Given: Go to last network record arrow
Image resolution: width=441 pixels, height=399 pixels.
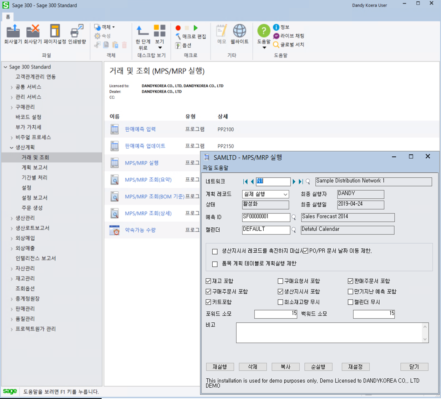Looking at the screenshot, I should [x=301, y=182].
